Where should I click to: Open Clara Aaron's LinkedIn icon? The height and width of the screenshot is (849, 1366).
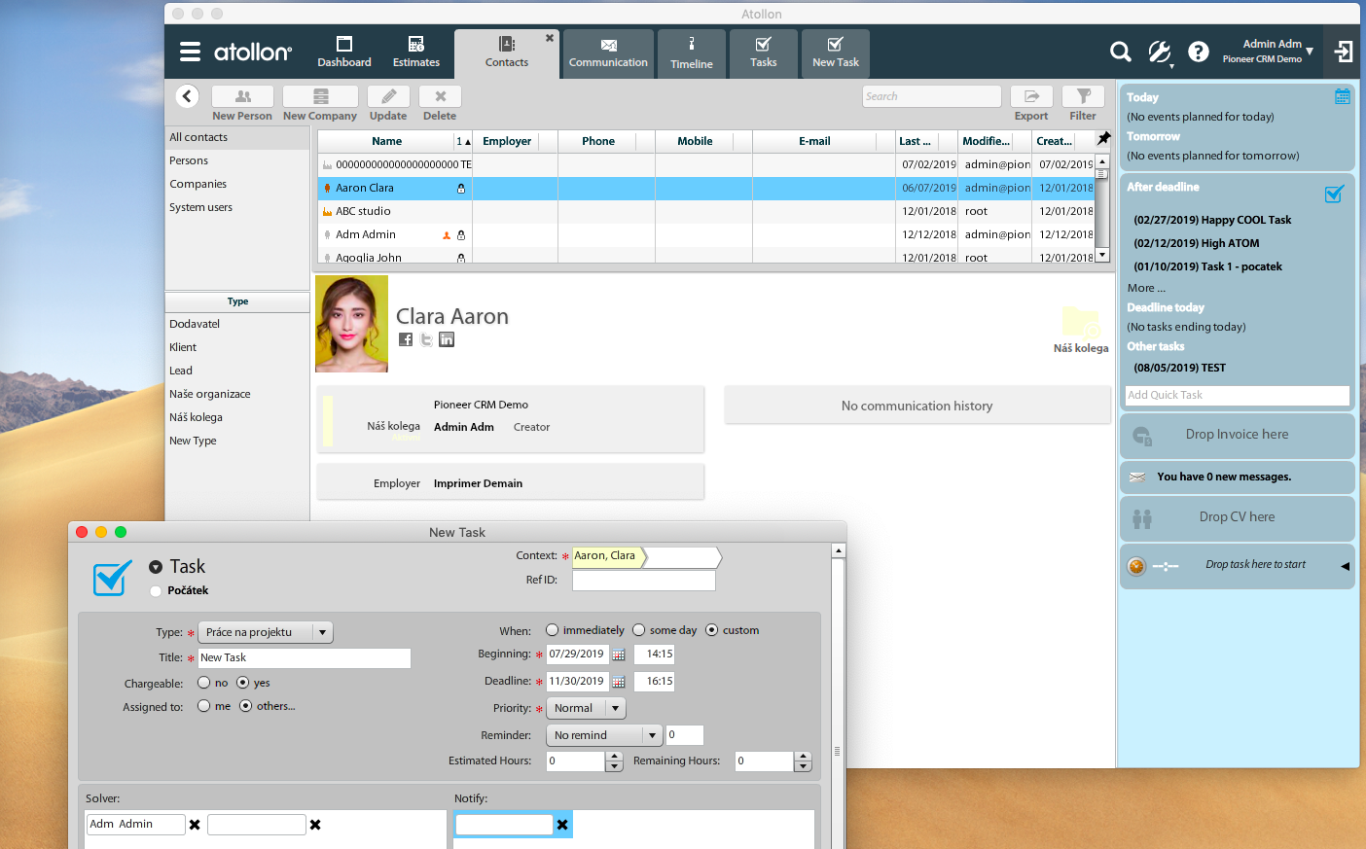[x=447, y=339]
